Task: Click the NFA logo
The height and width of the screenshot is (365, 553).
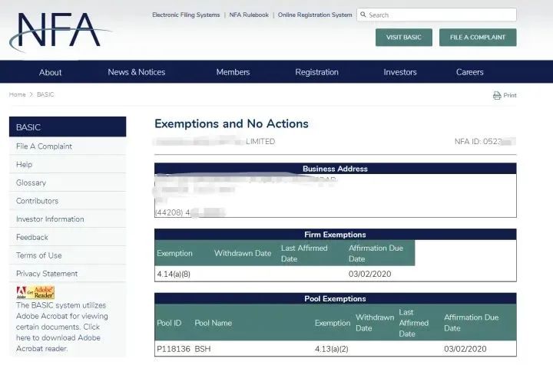Action: [x=58, y=31]
